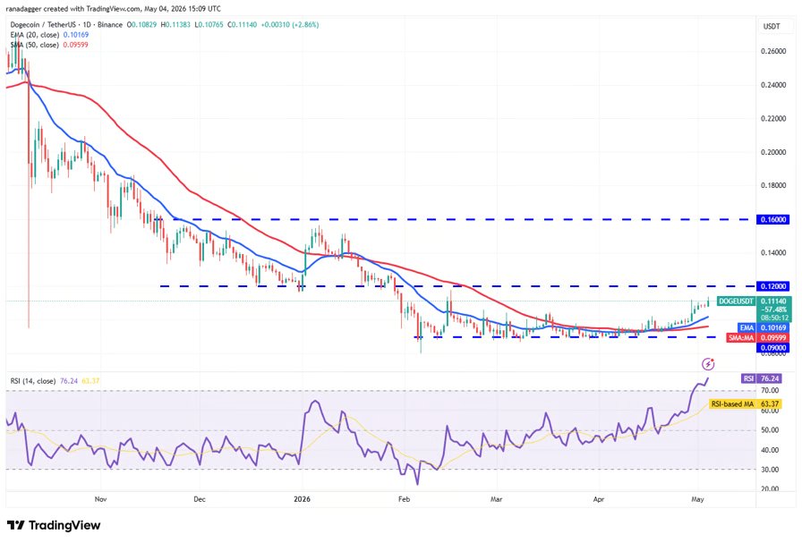
Task: Click the Nov marker on time axis
Action: click(101, 499)
